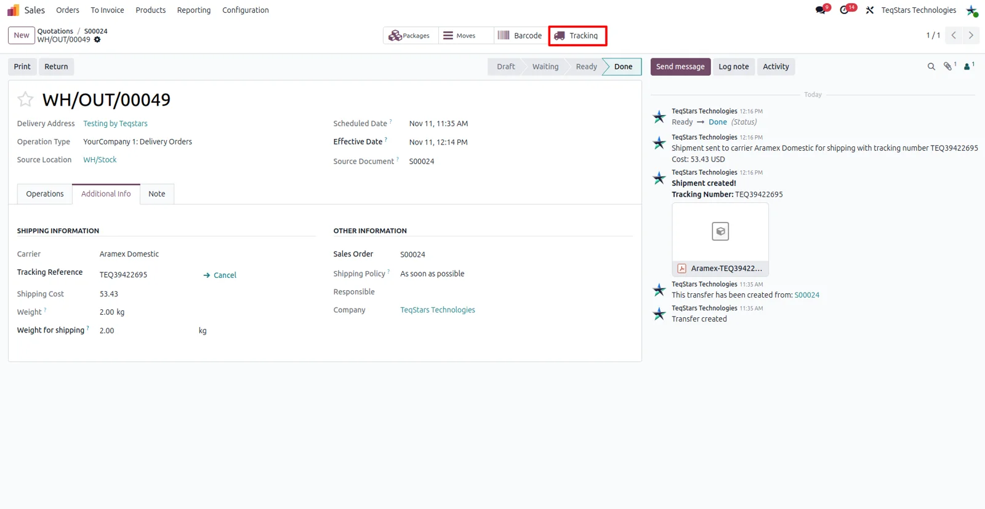Go to the next record arrow
This screenshot has height=509, width=985.
pyautogui.click(x=971, y=35)
